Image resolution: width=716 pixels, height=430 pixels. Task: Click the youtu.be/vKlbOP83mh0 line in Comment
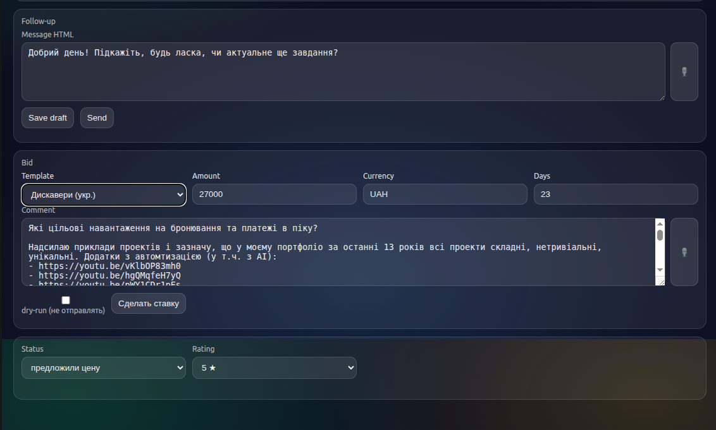click(x=109, y=266)
